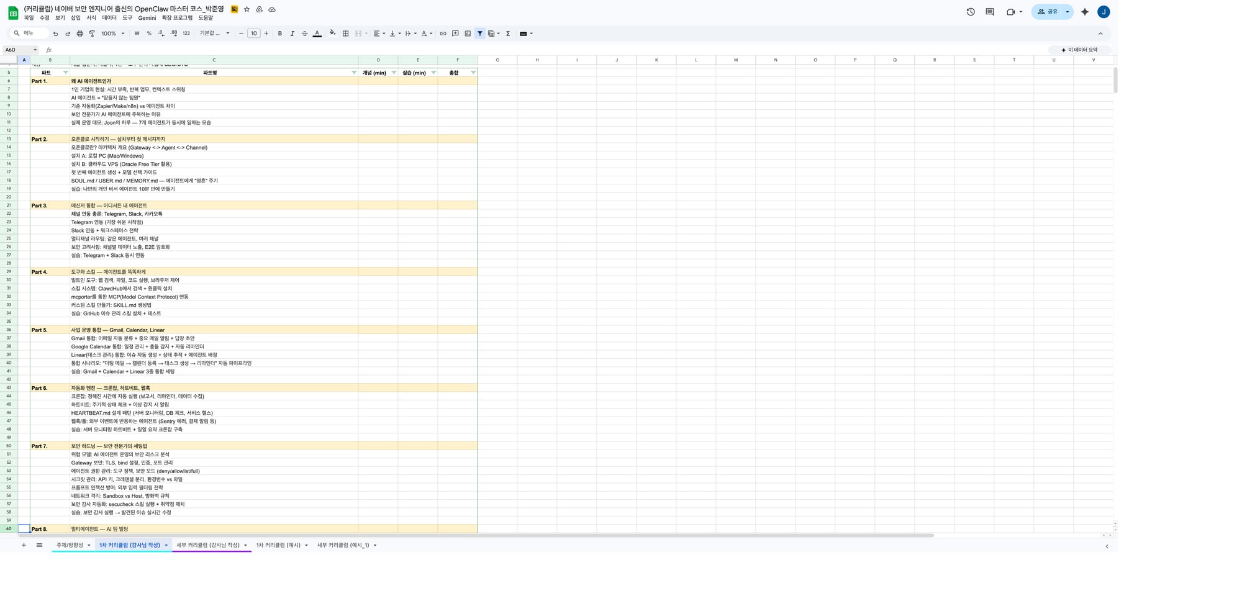The image size is (1242, 614).
Task: Switch to 세부 커리큘럼 (강사님 작성) tab
Action: coord(207,545)
